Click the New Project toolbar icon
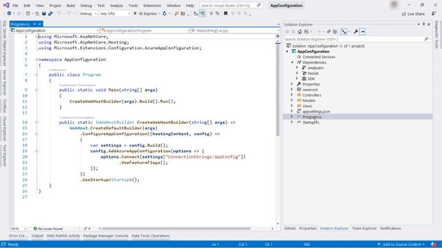This screenshot has height=248, width=442. coord(28,14)
